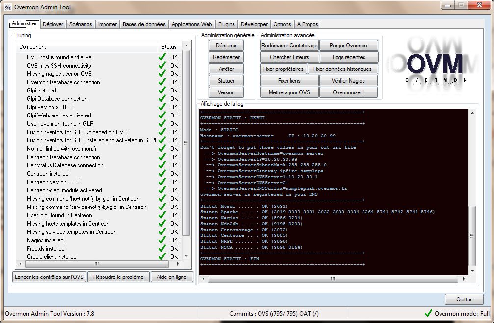Click the log display scrollbar up arrow
Image resolution: width=494 pixels, height=323 pixels.
(x=472, y=113)
